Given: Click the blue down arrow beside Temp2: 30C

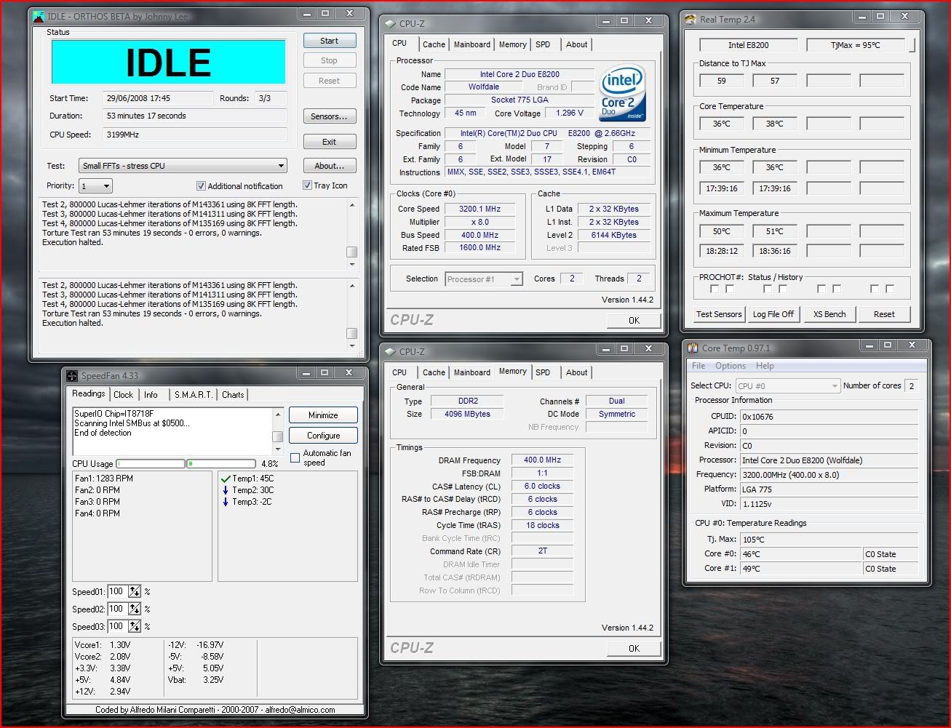Looking at the screenshot, I should point(226,490).
